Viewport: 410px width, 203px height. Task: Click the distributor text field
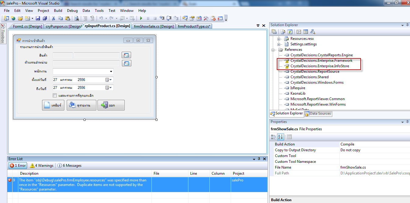pyautogui.click(x=86, y=63)
